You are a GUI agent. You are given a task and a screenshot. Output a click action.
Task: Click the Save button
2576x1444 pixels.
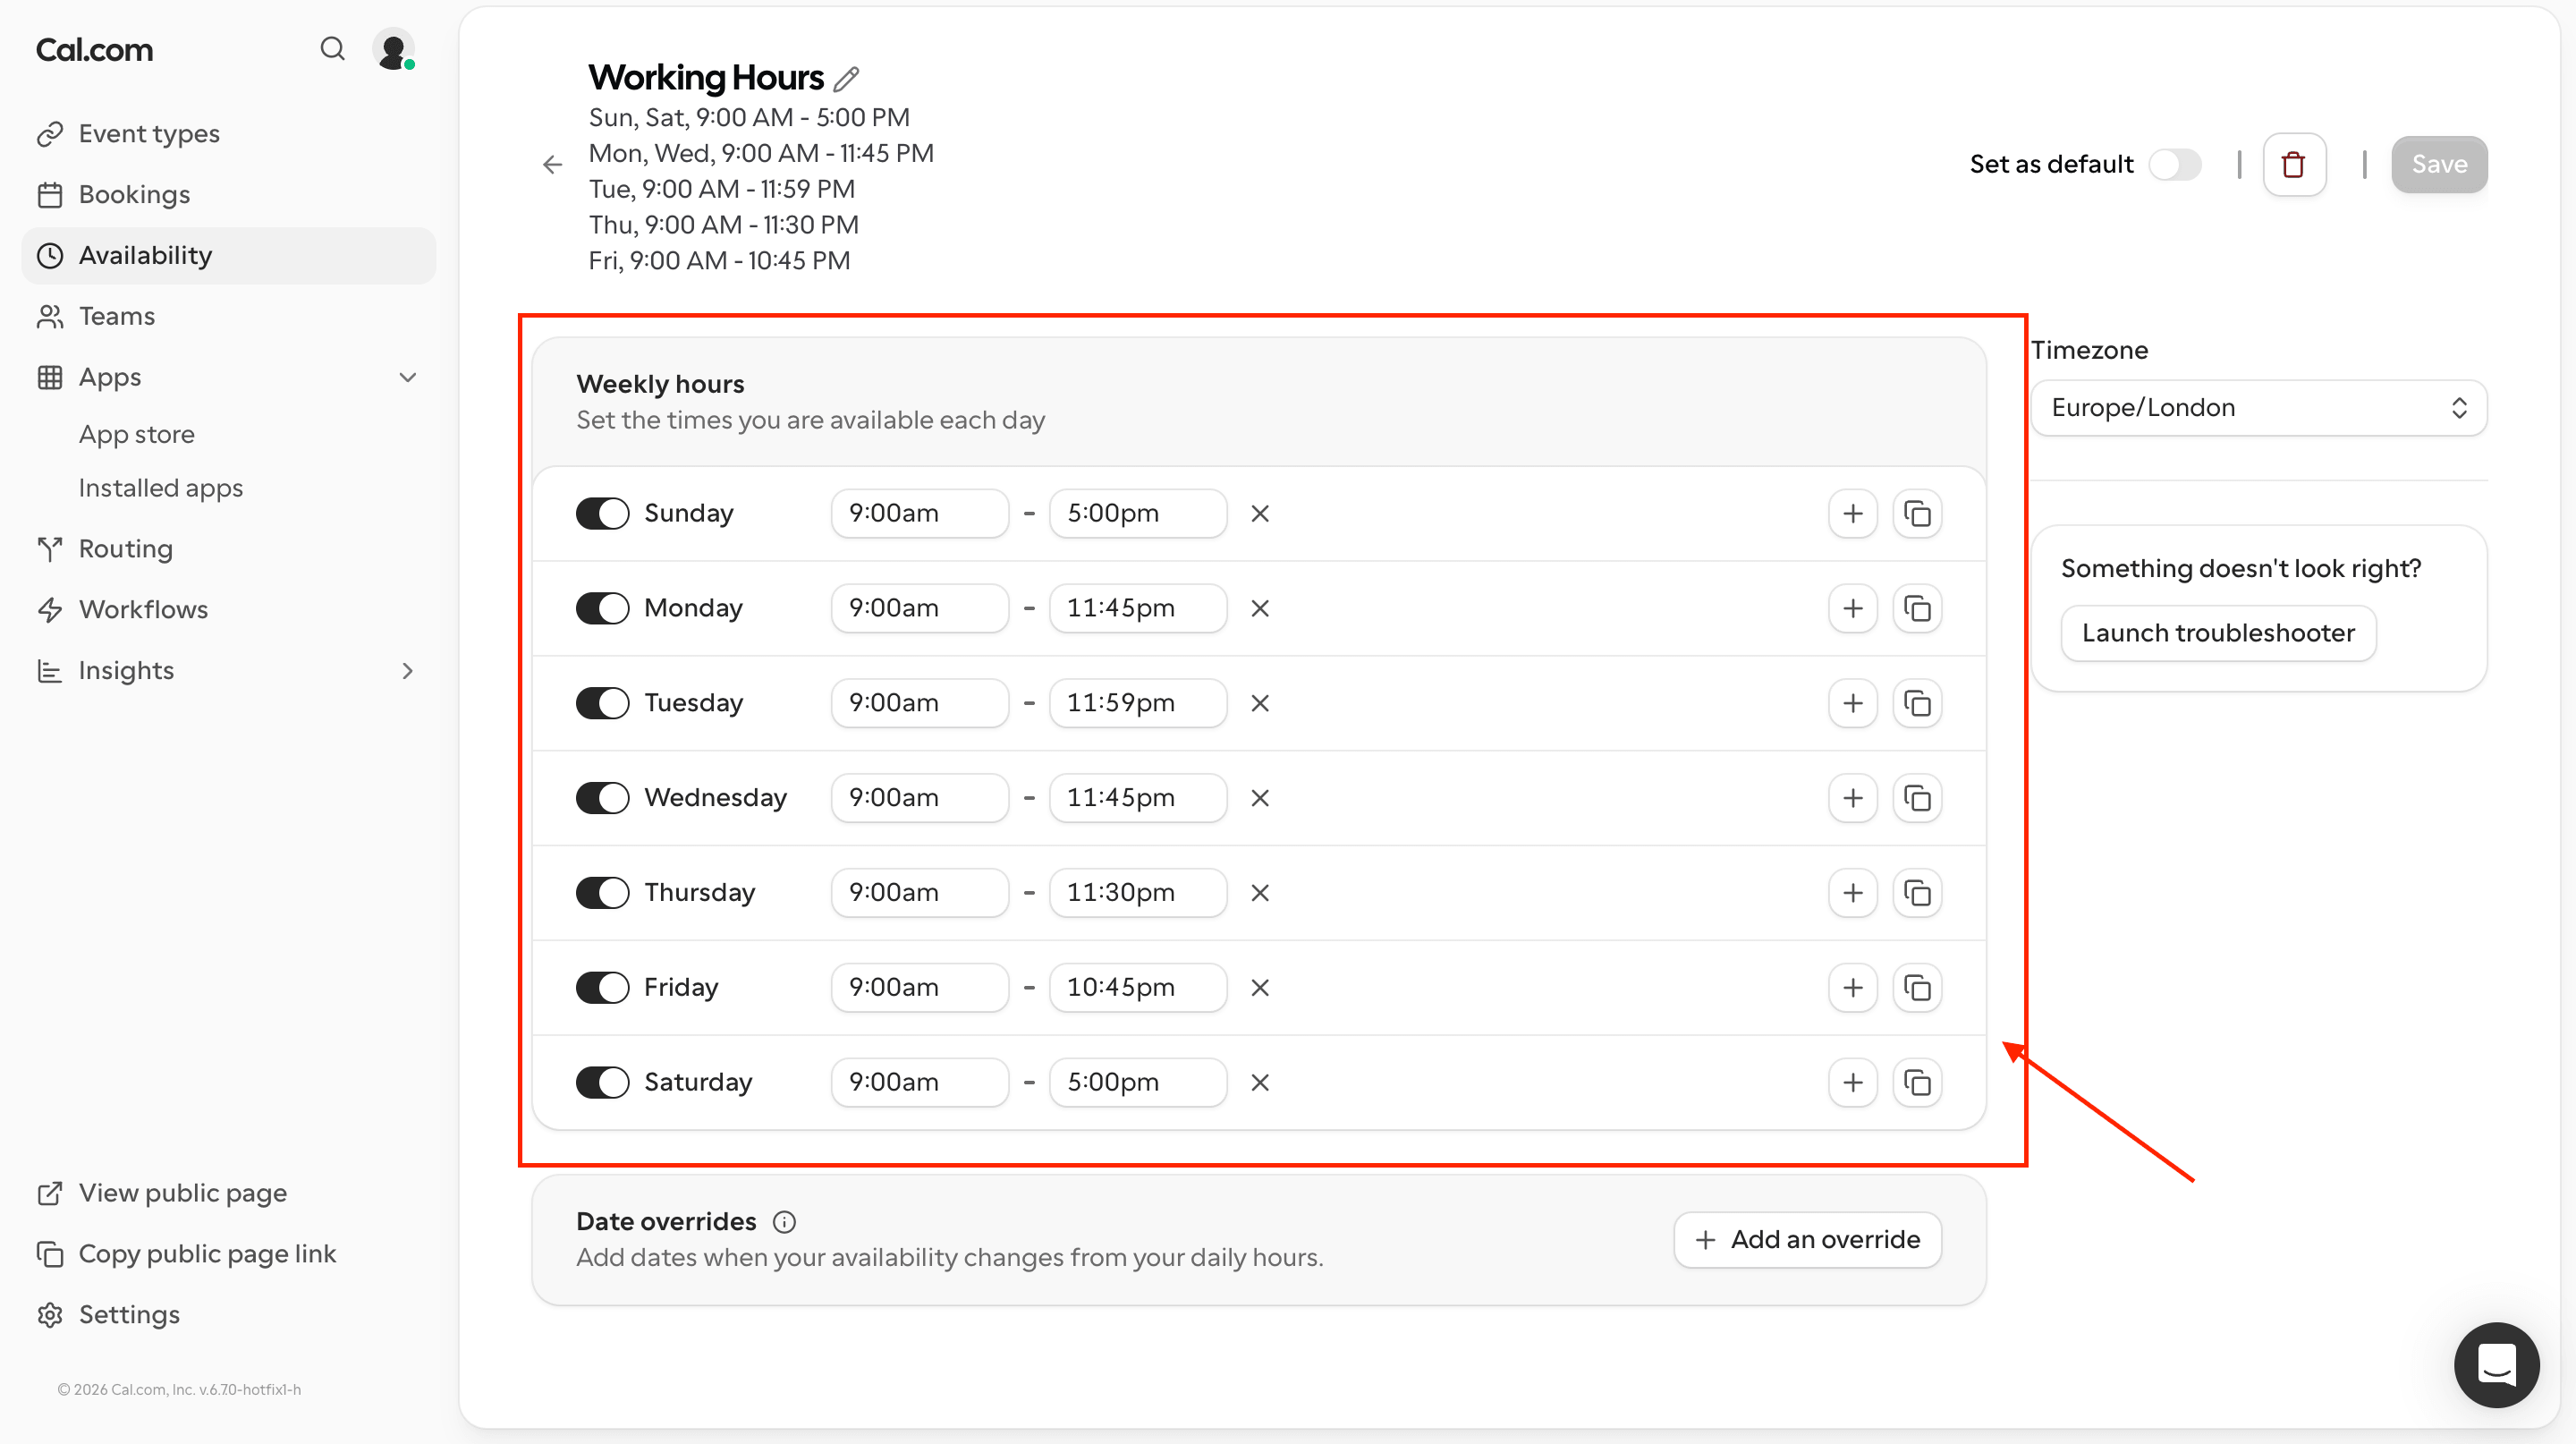pos(2438,164)
